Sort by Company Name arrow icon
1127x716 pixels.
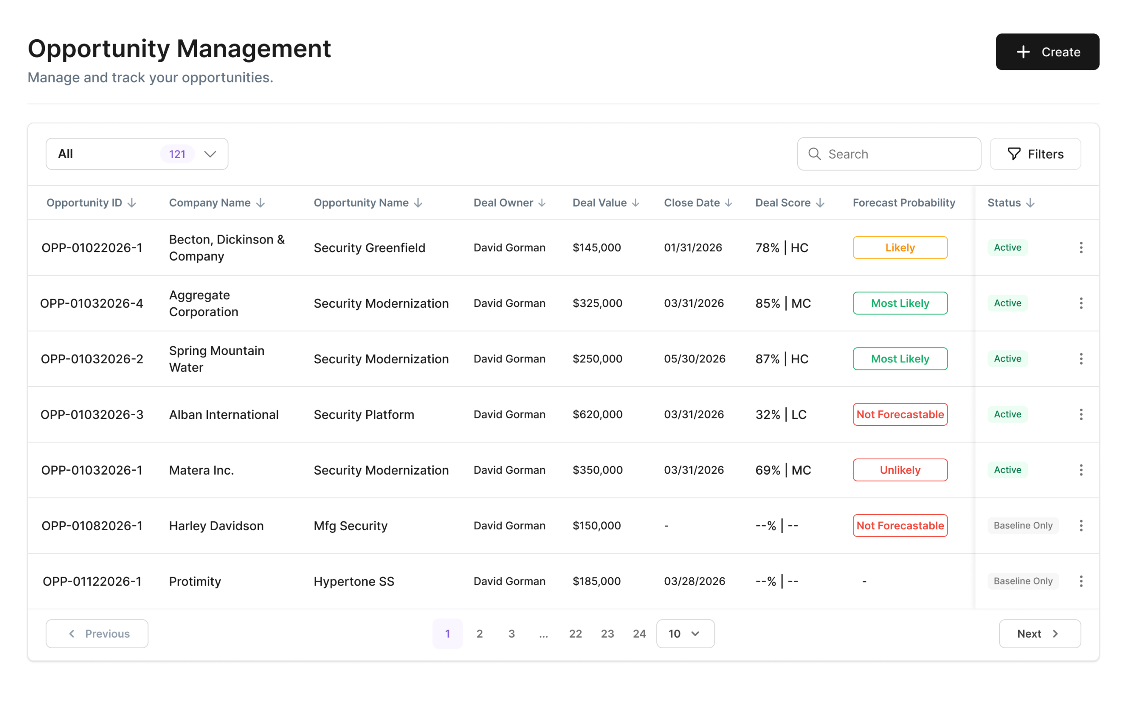point(261,203)
